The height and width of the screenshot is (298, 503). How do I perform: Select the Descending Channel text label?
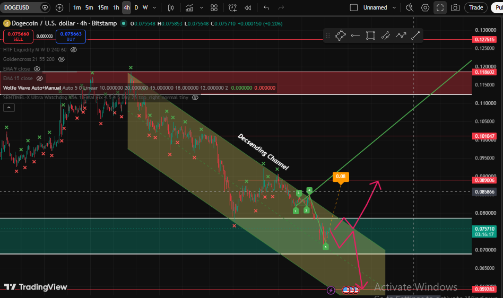(x=263, y=152)
